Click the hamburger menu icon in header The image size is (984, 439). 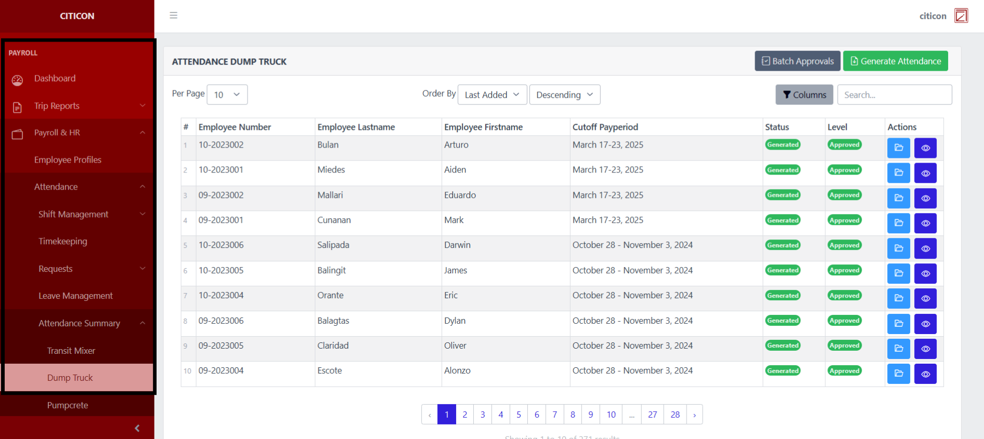click(174, 16)
